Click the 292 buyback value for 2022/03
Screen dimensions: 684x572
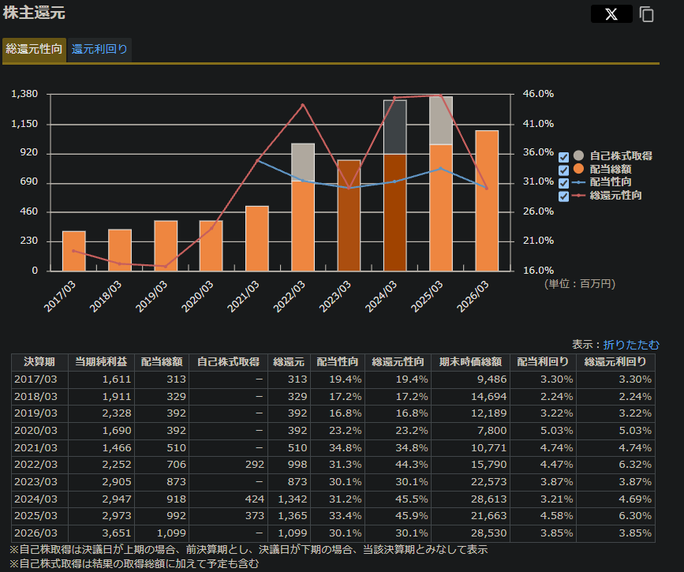tap(255, 465)
